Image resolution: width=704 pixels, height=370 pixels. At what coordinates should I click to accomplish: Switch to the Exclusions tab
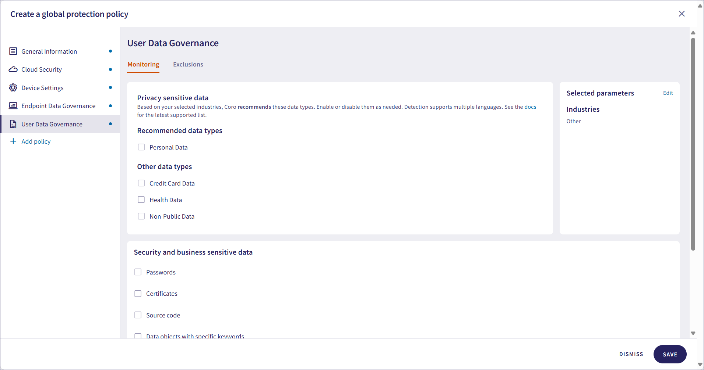tap(188, 65)
